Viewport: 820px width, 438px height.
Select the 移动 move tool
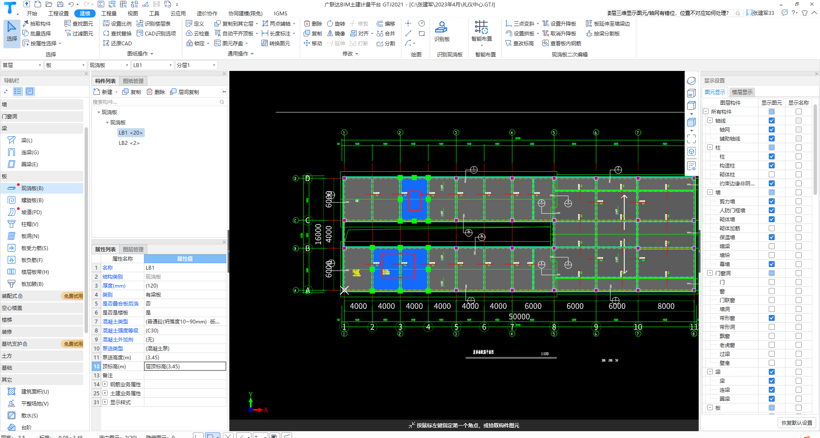[x=313, y=43]
